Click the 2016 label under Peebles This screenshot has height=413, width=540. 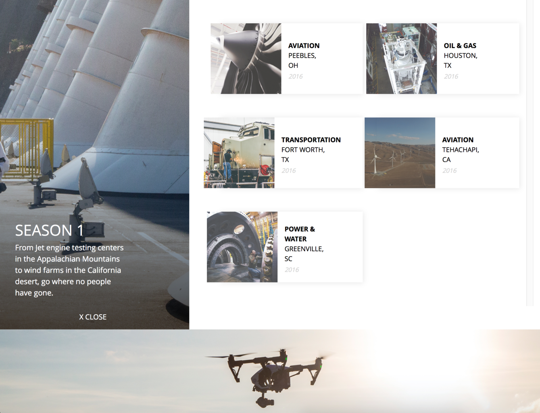pos(296,76)
